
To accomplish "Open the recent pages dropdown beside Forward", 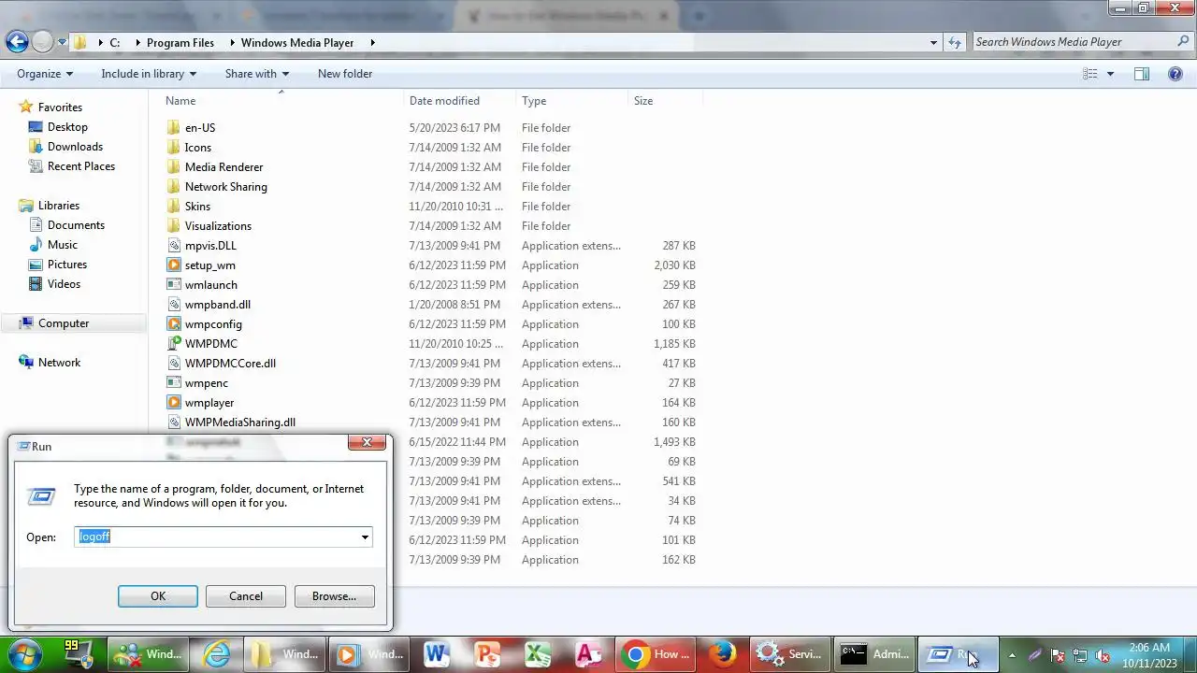I will 62,42.
